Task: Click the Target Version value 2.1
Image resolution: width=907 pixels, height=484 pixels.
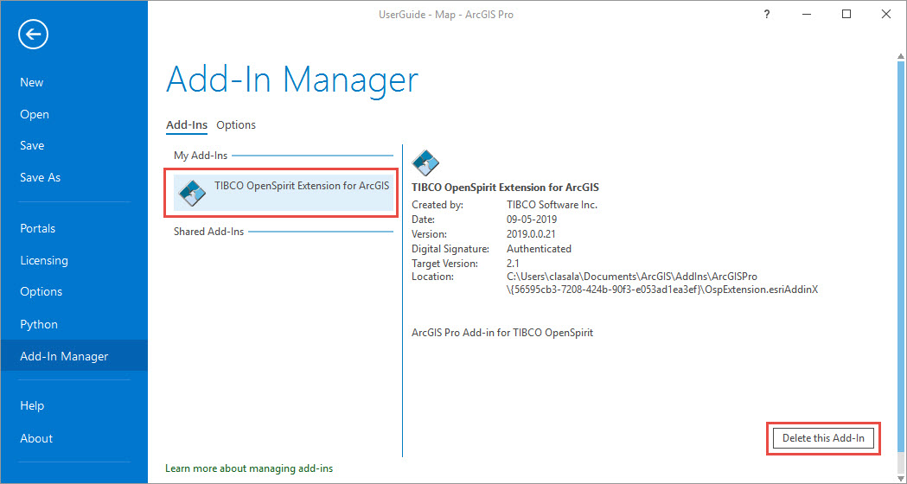Action: point(513,263)
